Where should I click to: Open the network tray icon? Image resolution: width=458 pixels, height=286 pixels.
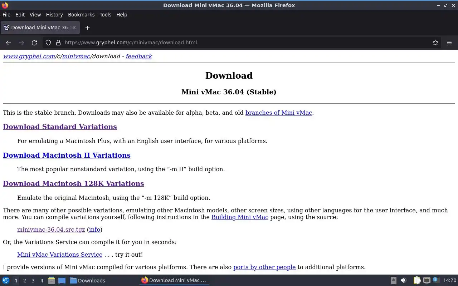(x=427, y=280)
